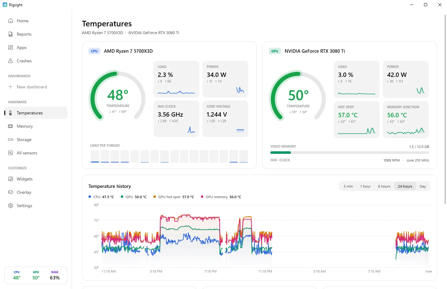Toggle GPU hot spot series in legend
The width and height of the screenshot is (447, 289).
(174, 197)
